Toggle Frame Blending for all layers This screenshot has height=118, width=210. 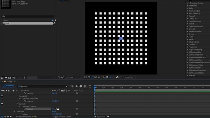coord(81,87)
